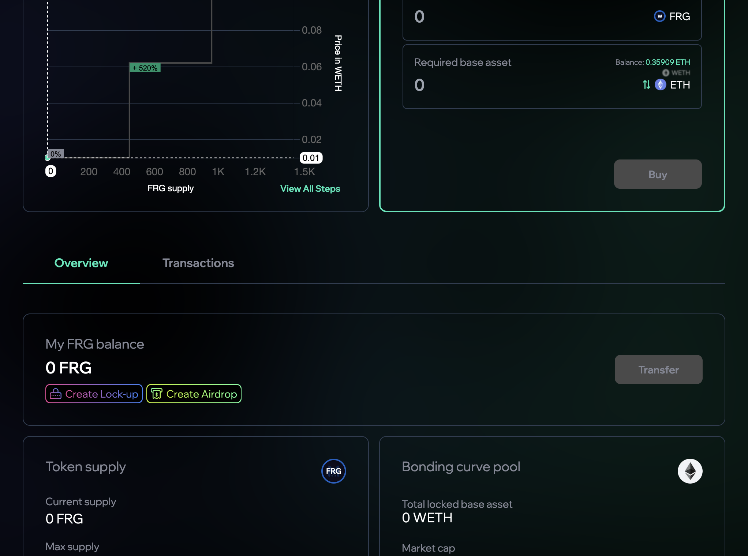
Task: Click the green start point on bonding curve
Action: [x=48, y=158]
